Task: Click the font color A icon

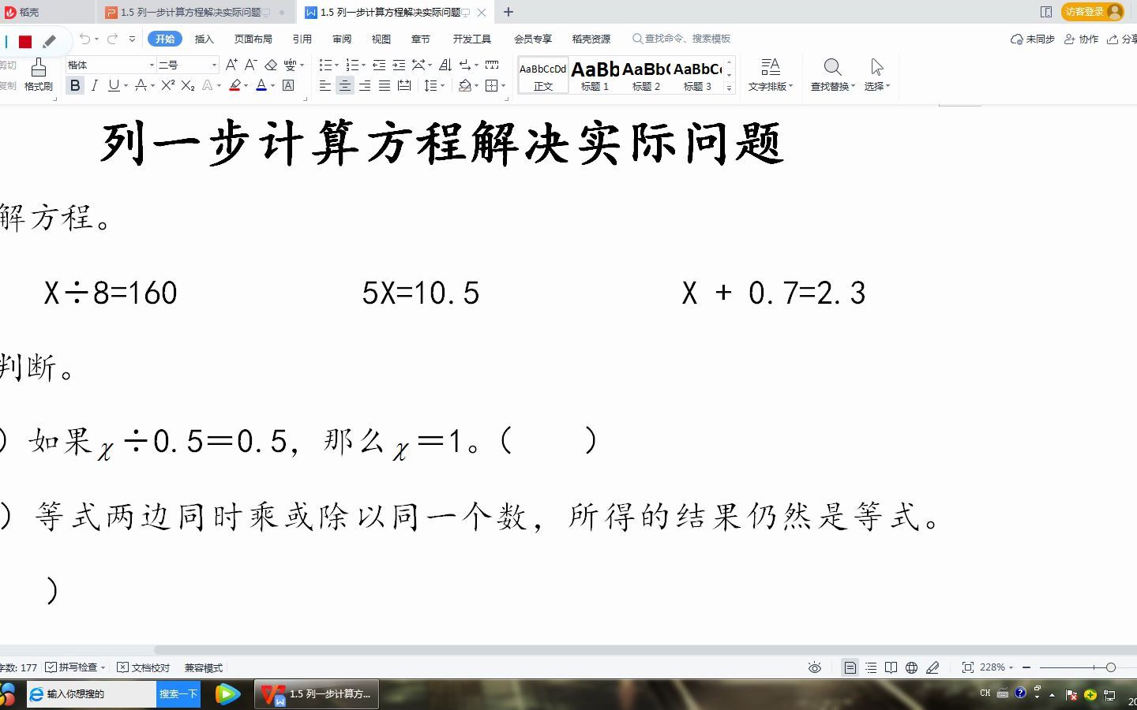Action: point(261,85)
